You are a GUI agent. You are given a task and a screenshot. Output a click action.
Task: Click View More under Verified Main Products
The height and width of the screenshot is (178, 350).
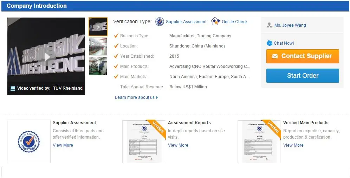[x=293, y=145]
